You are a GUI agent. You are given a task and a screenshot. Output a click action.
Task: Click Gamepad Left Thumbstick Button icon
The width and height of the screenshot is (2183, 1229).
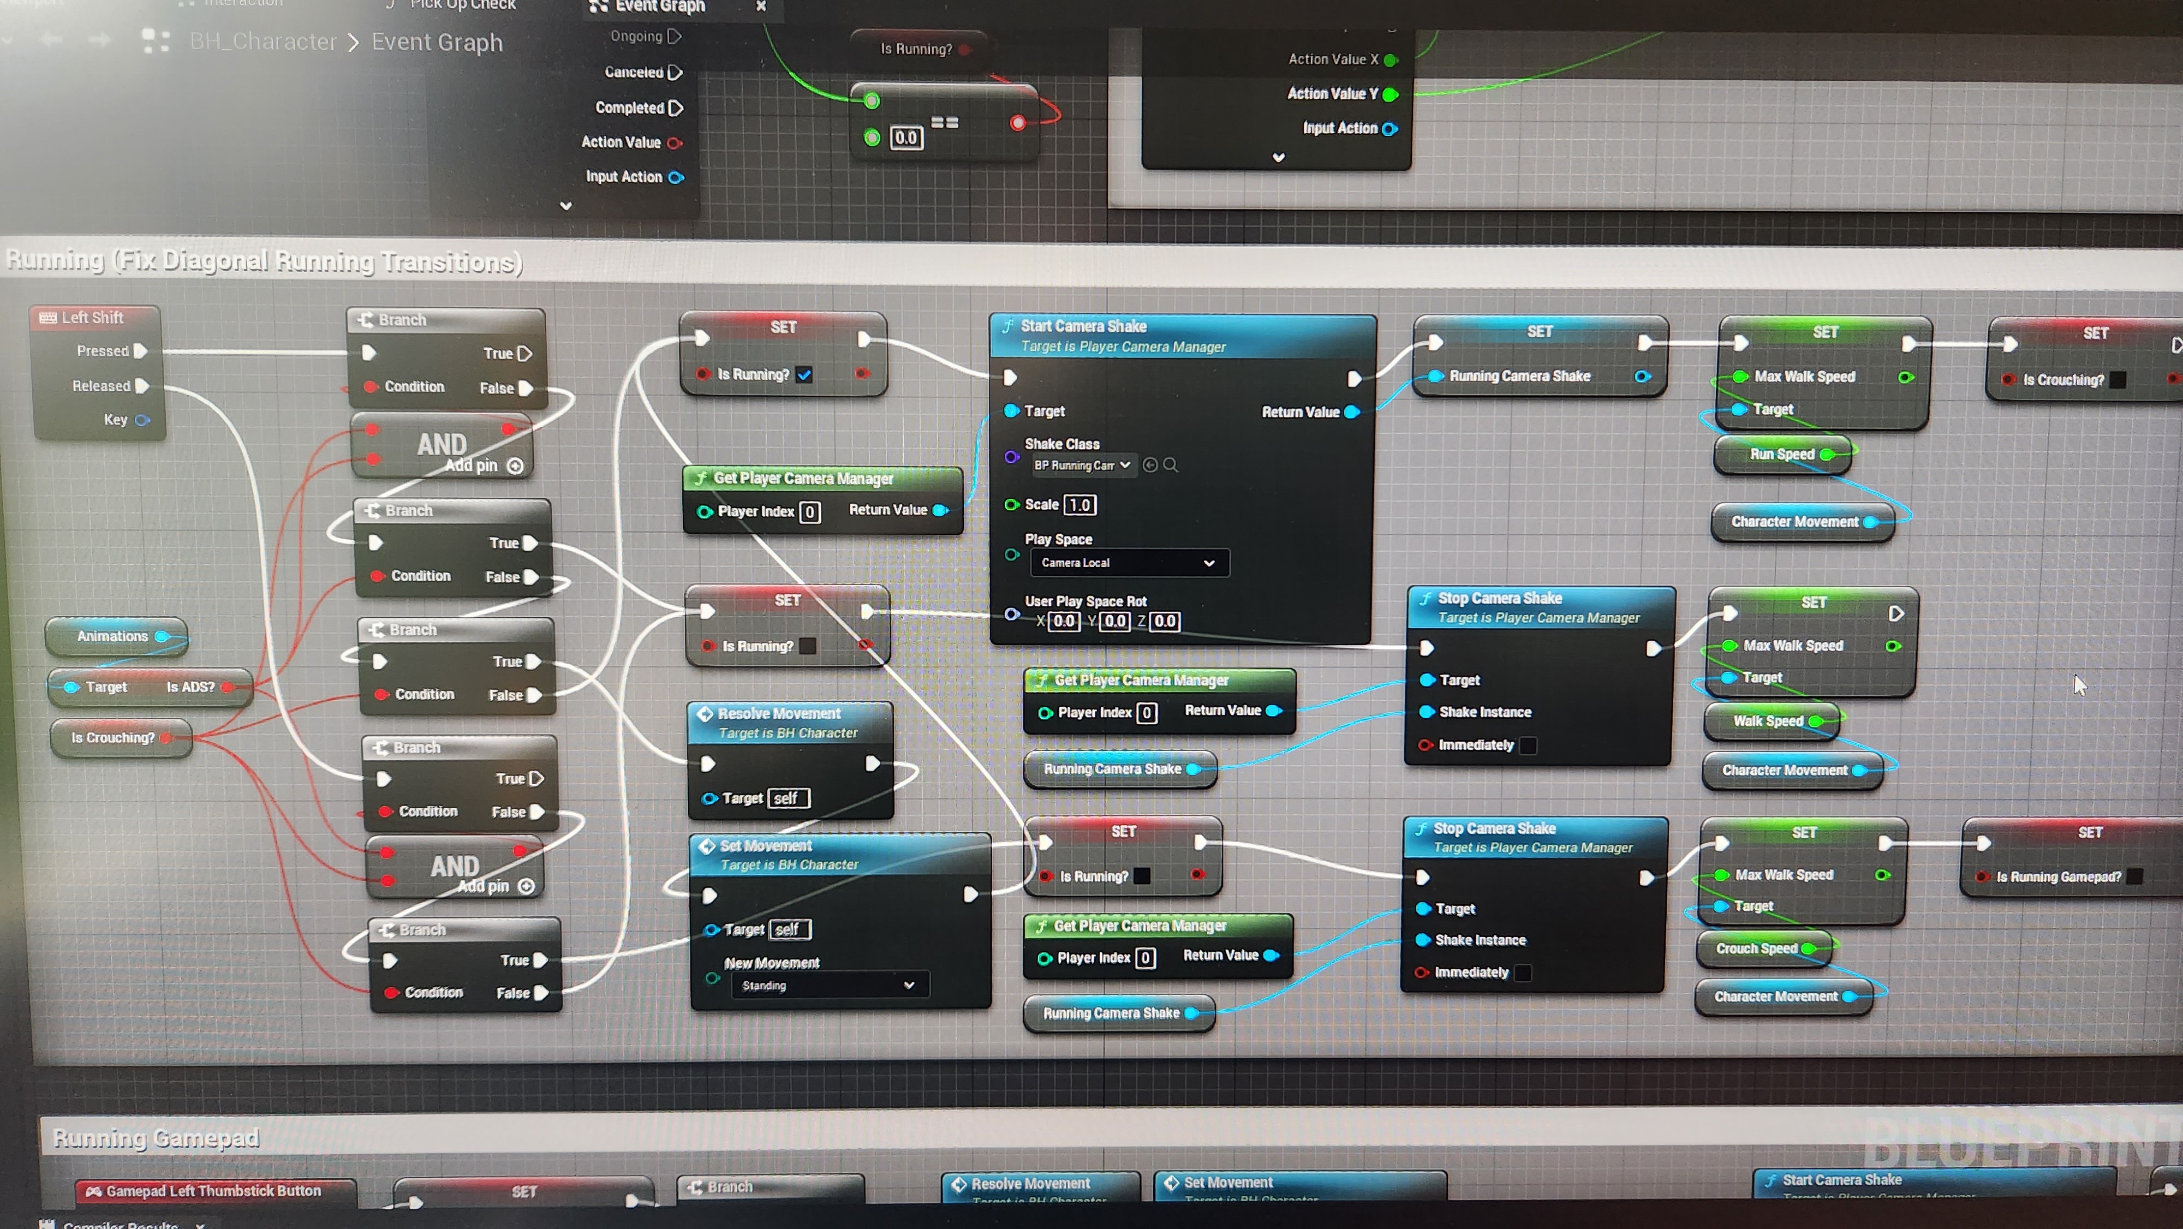(x=93, y=1191)
